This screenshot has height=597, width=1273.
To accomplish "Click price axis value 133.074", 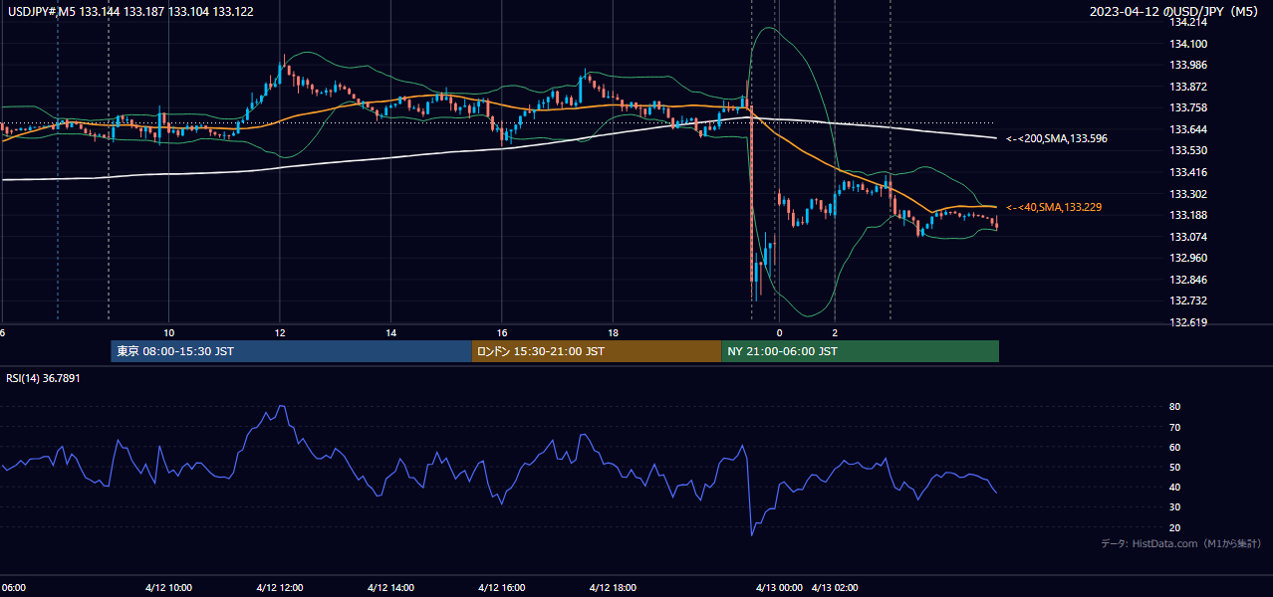I will (x=1188, y=237).
